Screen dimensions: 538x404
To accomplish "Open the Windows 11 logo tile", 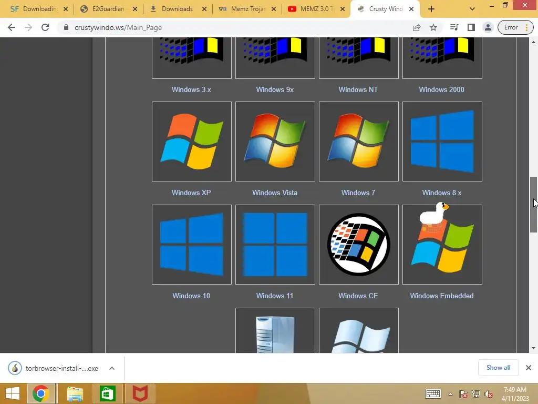I will (x=275, y=244).
